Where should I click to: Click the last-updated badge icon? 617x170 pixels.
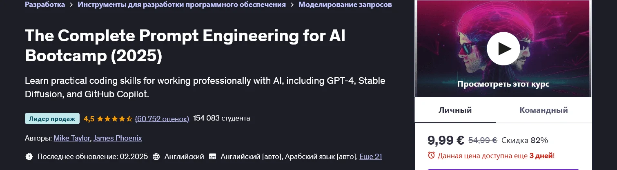pyautogui.click(x=29, y=157)
